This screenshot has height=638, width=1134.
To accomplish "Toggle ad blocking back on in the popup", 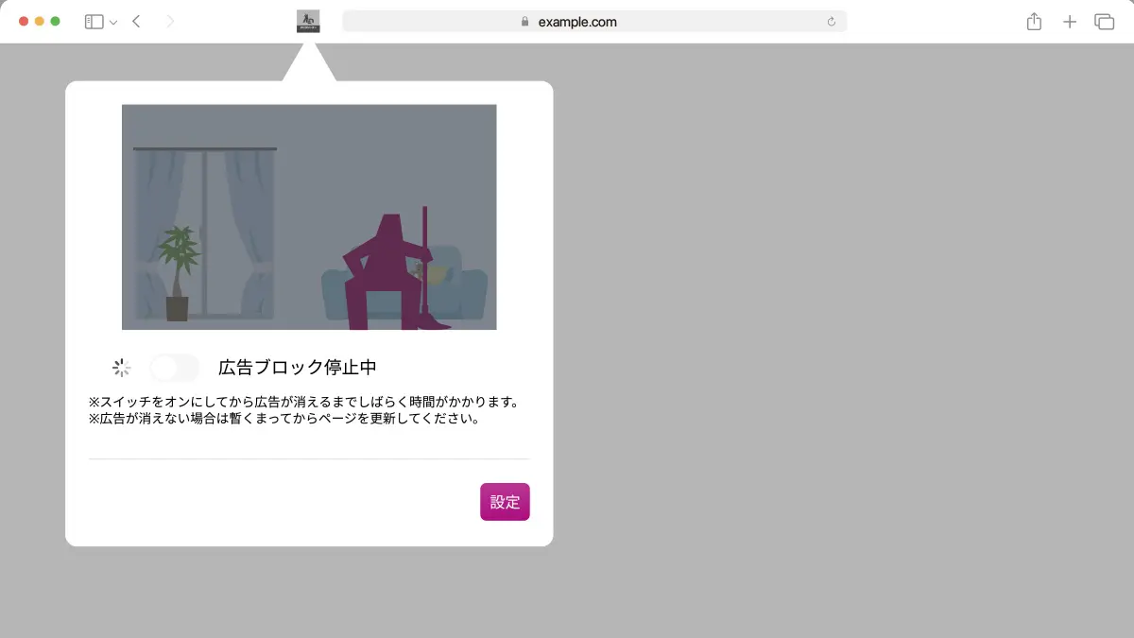I will [x=174, y=367].
